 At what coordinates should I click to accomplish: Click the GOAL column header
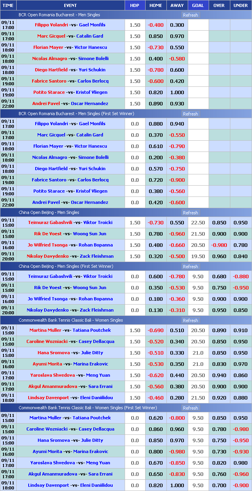pos(198,5)
